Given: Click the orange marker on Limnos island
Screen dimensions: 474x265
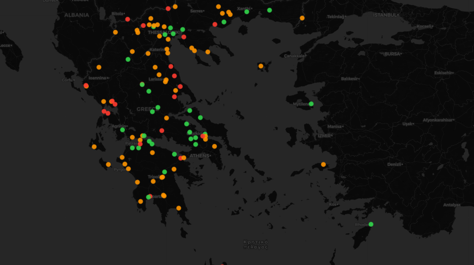Looking at the screenshot, I should [261, 66].
